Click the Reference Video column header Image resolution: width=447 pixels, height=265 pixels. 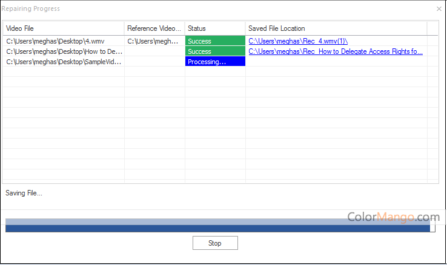[x=154, y=29]
